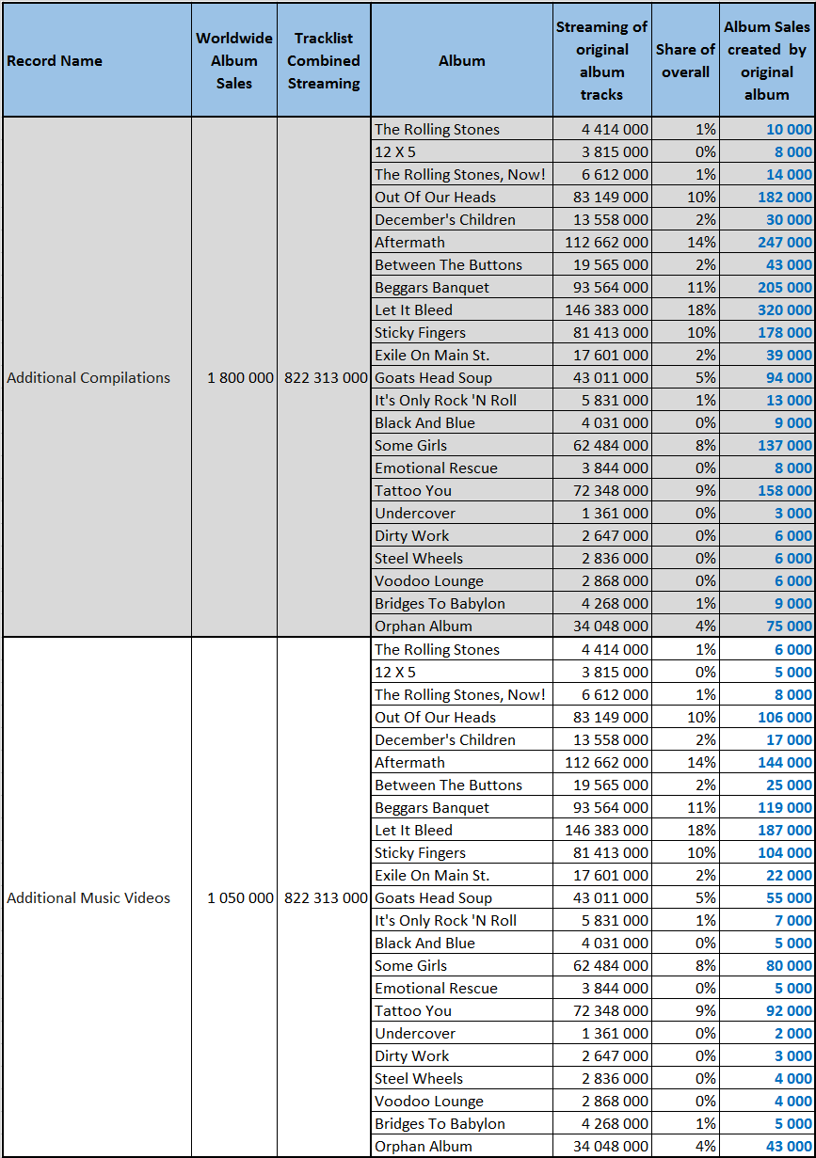Image resolution: width=816 pixels, height=1158 pixels.
Task: Select the 'Share of overall' header
Action: 685,60
